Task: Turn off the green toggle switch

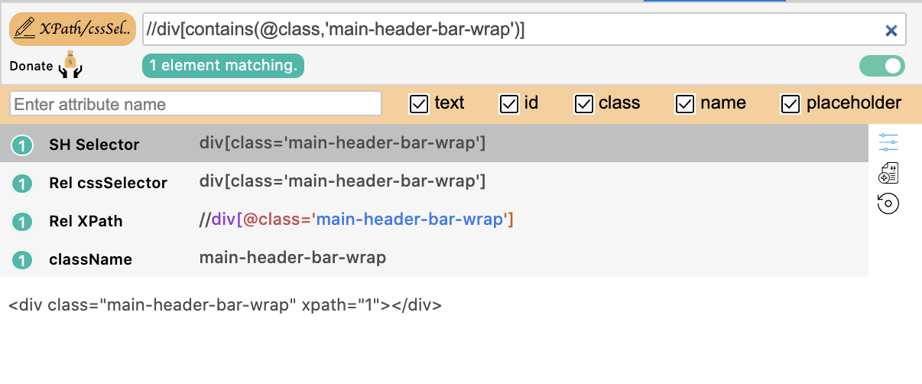Action: click(x=881, y=66)
